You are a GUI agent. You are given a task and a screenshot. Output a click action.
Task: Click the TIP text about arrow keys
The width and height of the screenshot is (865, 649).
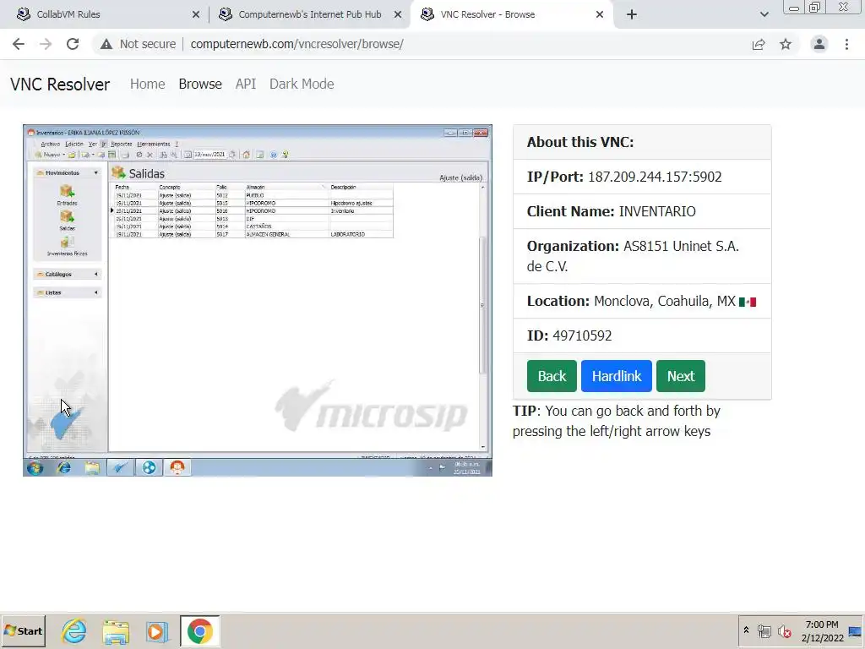[x=616, y=421]
